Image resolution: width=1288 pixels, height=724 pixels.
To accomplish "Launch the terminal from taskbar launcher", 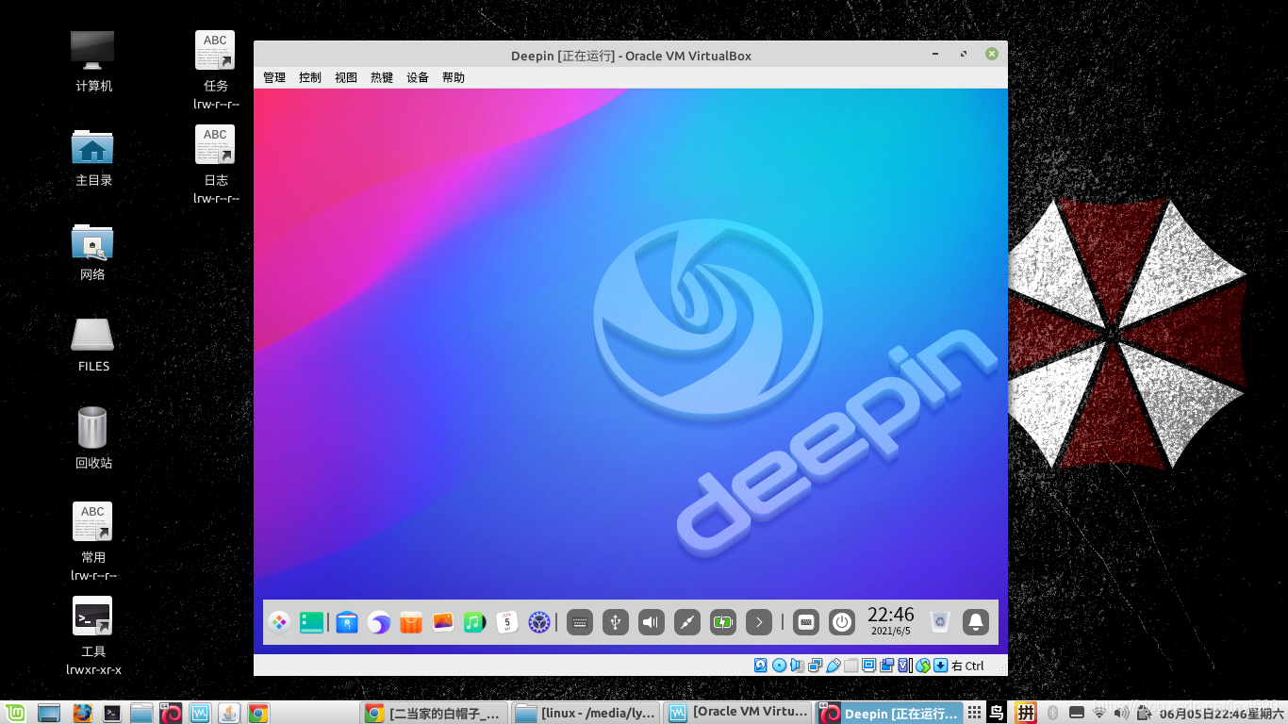I will click(112, 713).
